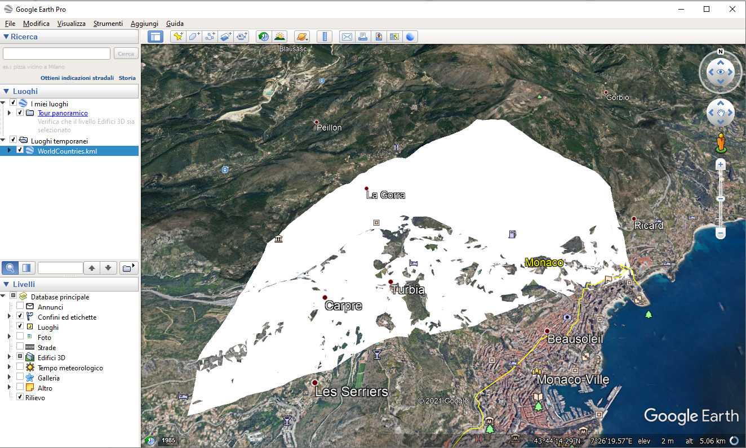
Task: Collapse the Luoghi panel header
Action: [x=69, y=91]
